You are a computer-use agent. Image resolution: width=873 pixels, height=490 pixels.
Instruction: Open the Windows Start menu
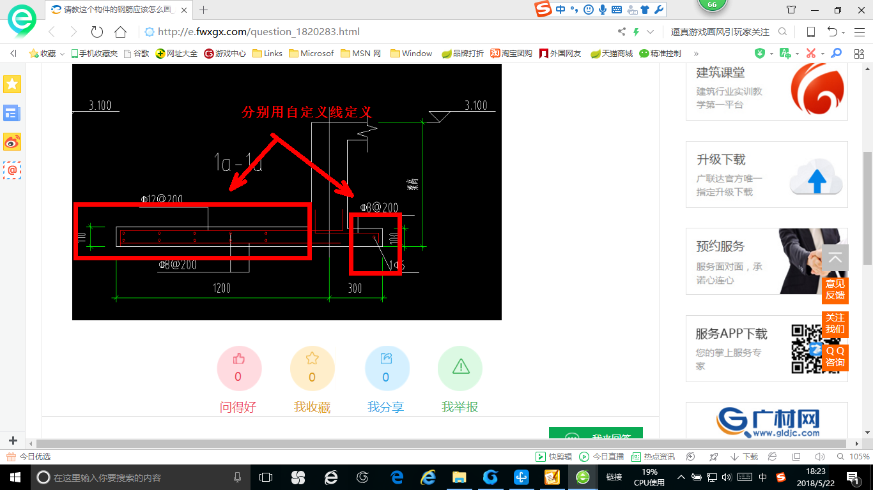click(x=14, y=477)
